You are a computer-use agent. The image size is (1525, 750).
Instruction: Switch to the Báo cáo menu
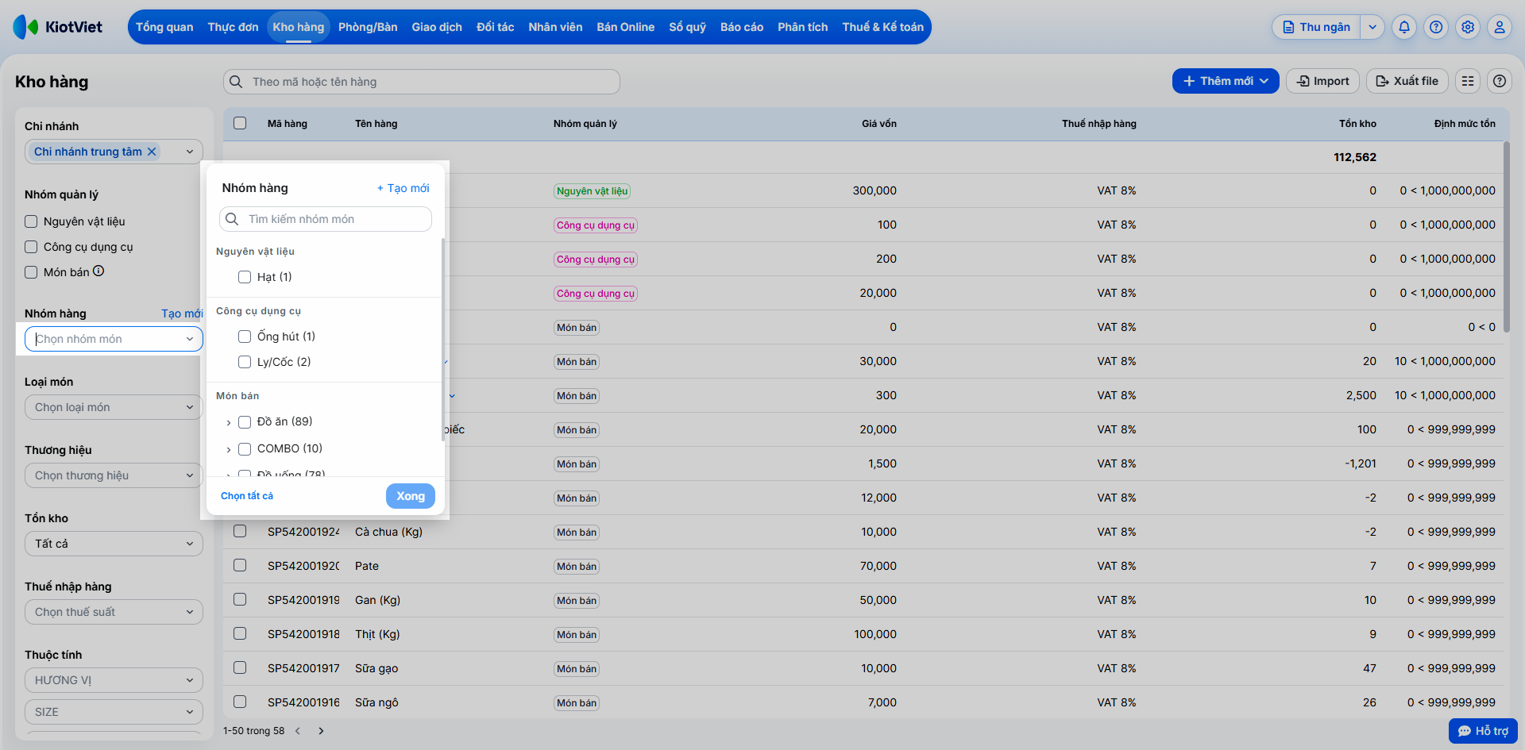742,27
